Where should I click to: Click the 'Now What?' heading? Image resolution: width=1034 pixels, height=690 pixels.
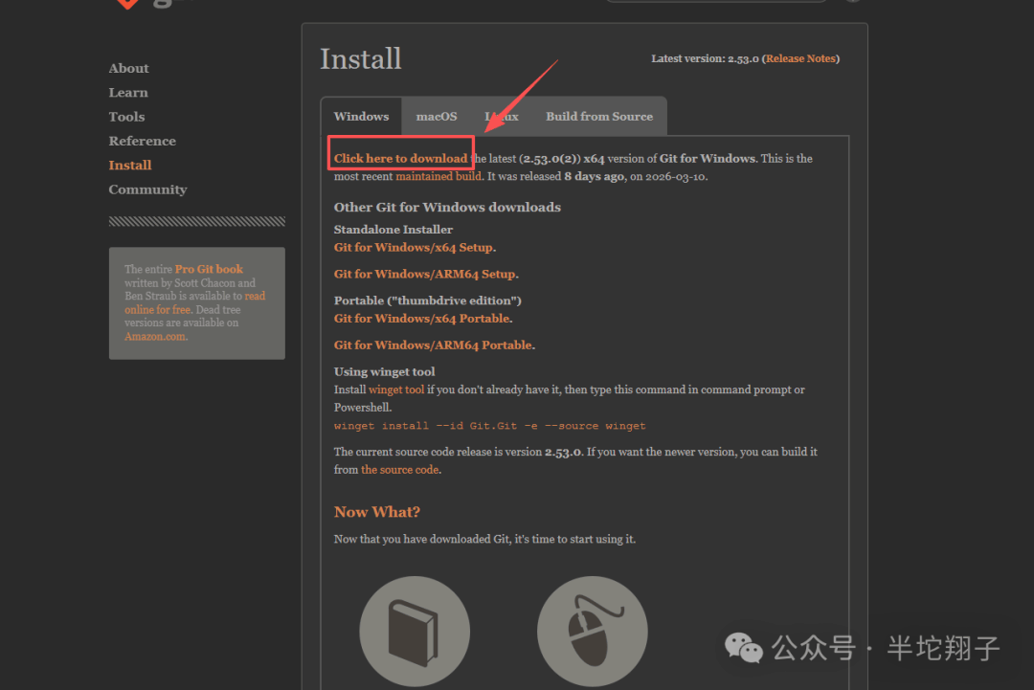[x=376, y=512]
